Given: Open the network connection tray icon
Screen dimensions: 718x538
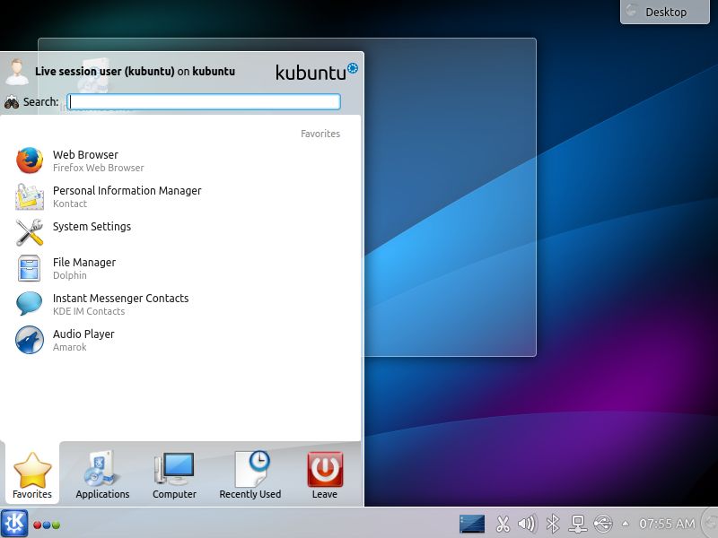Looking at the screenshot, I should point(577,524).
